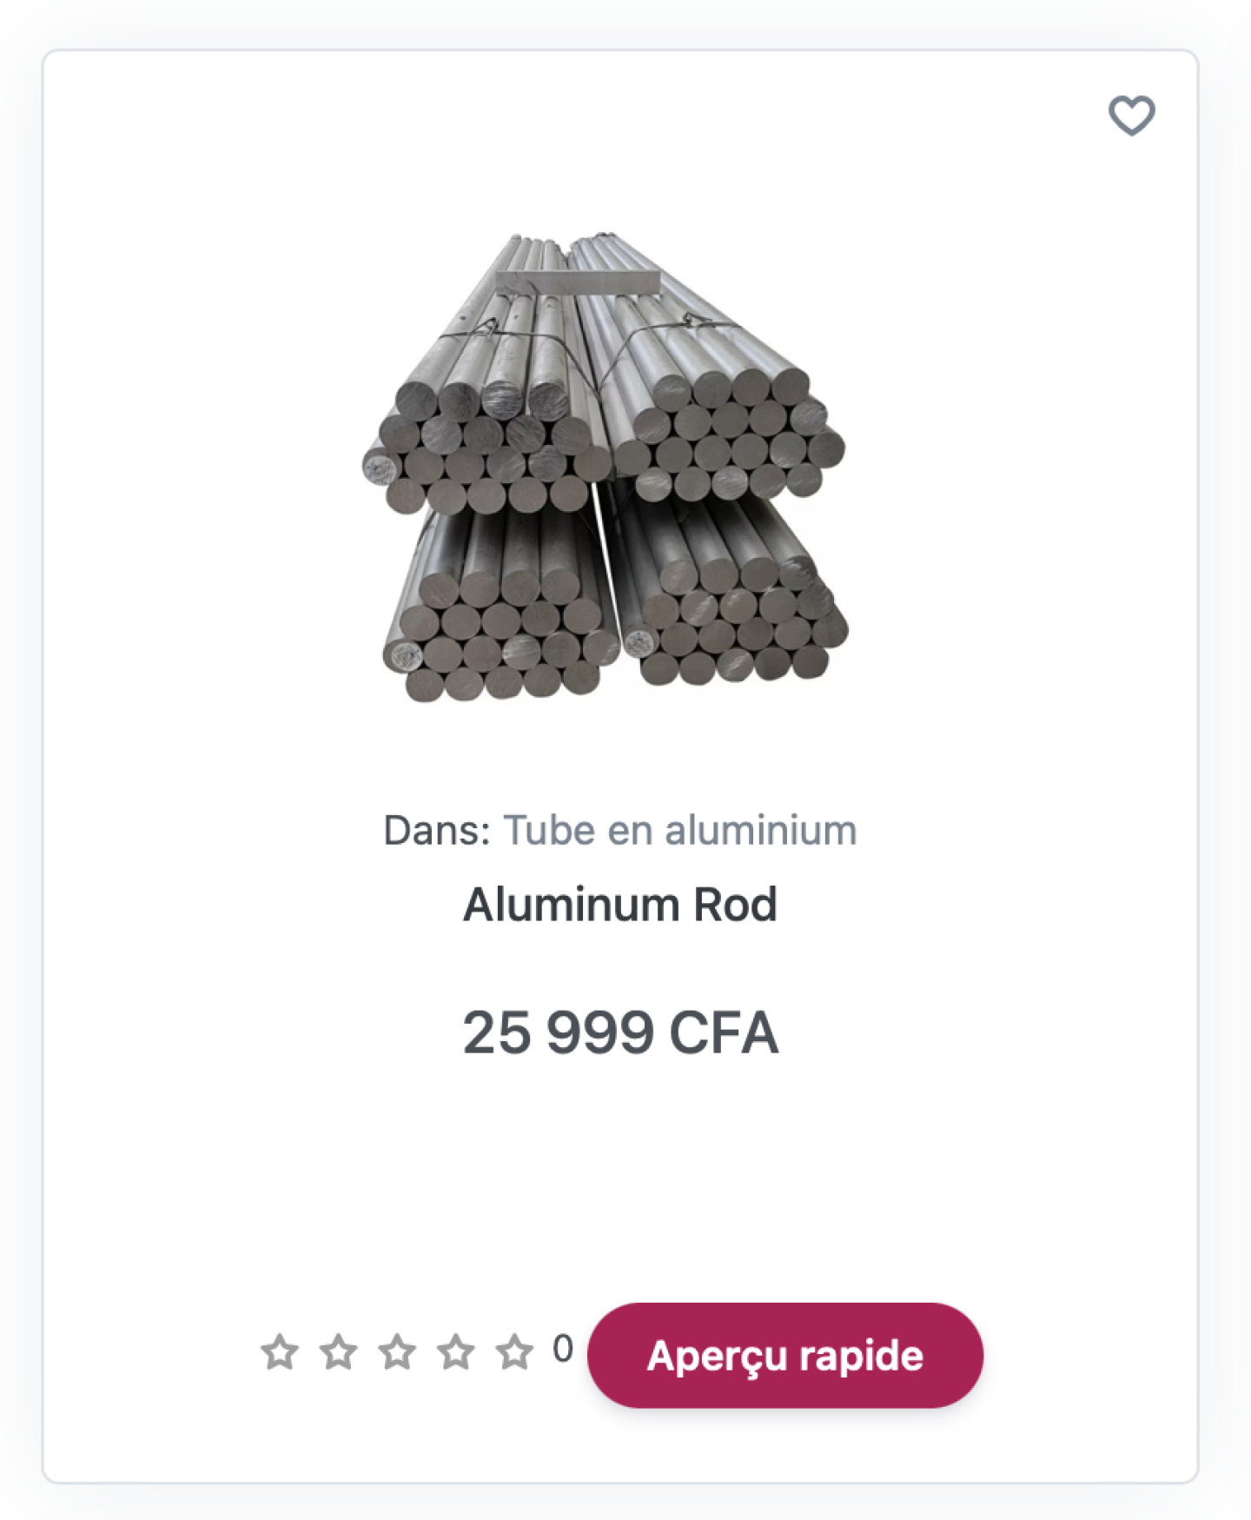Rate the product five stars
Image resolution: width=1251 pixels, height=1520 pixels.
514,1352
